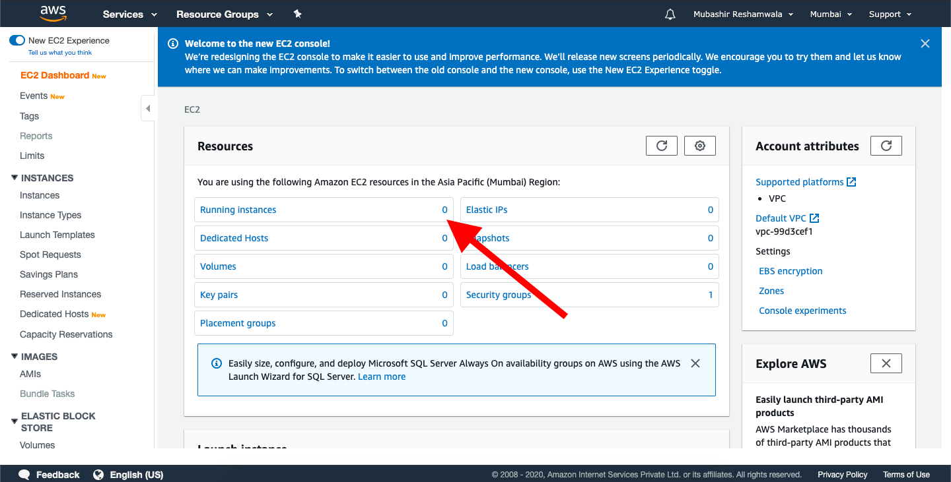Image resolution: width=951 pixels, height=482 pixels.
Task: Collapse the side navigation arrow
Action: coord(148,108)
